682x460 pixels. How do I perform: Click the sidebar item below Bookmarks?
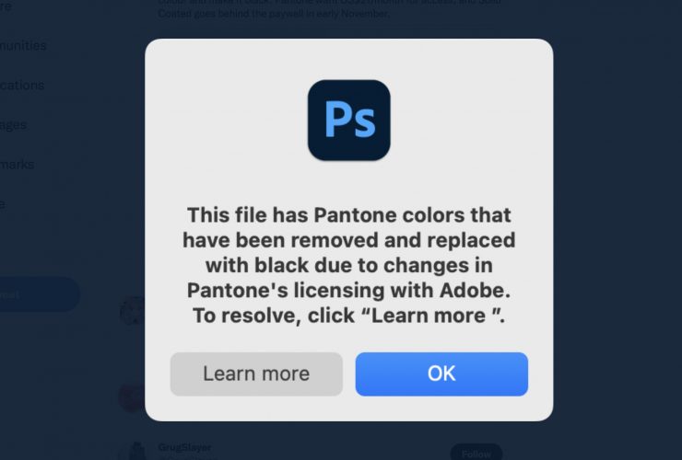click(5, 203)
